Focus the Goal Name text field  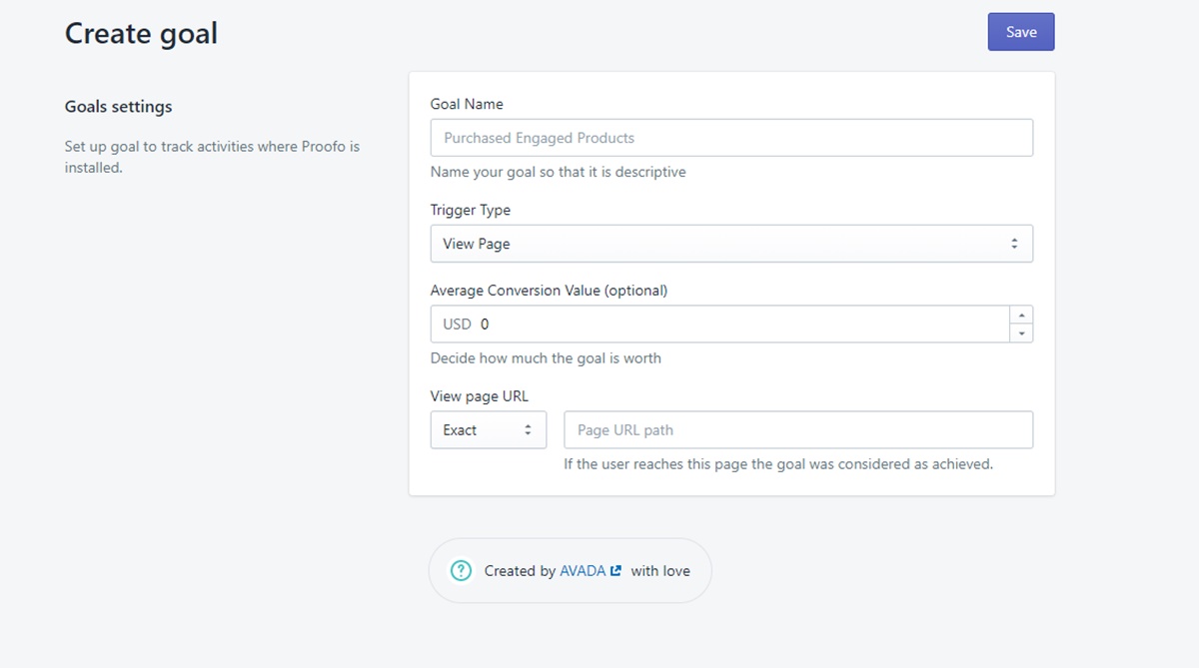tap(730, 138)
